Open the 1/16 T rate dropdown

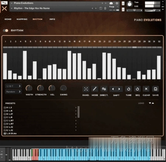[x=13, y=86]
